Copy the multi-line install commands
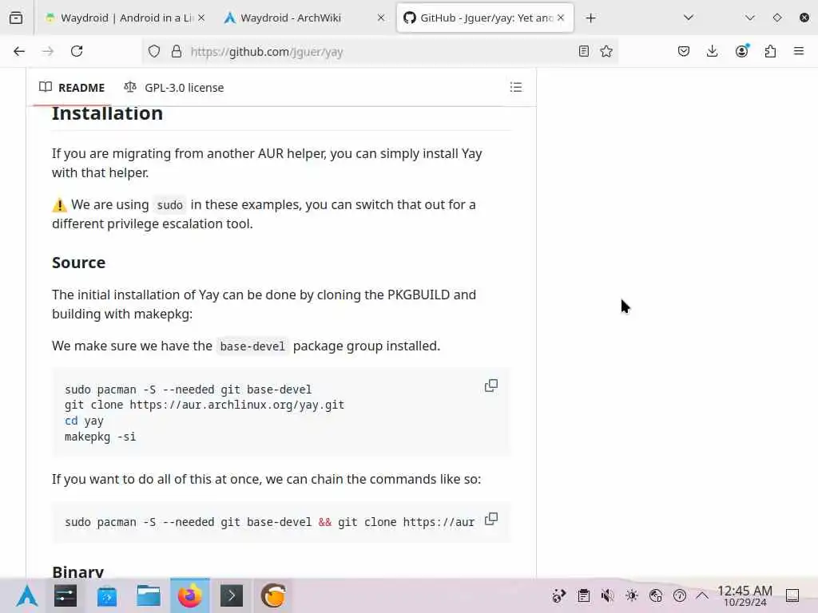 pyautogui.click(x=491, y=386)
